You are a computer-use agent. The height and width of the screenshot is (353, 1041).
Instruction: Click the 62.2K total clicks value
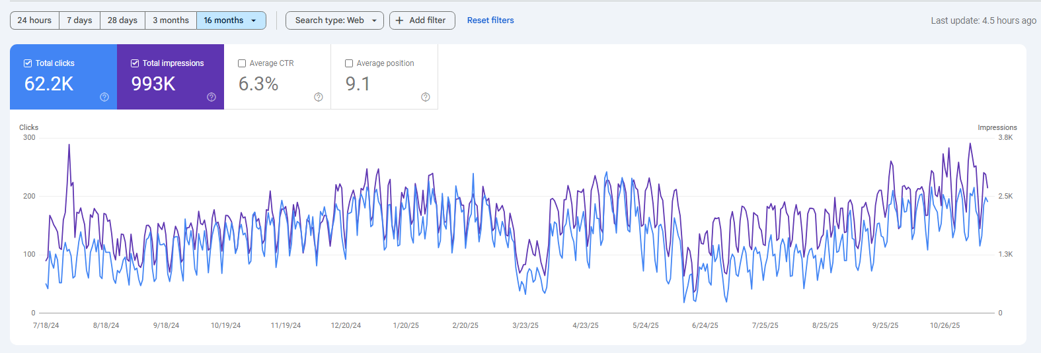click(x=49, y=84)
